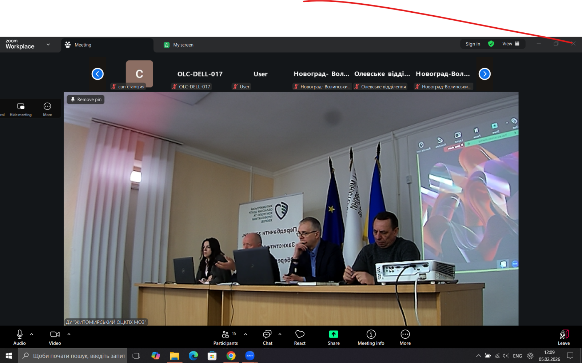Screen dimensions: 582x363
Task: Click the Sign in button
Action: pyautogui.click(x=473, y=44)
